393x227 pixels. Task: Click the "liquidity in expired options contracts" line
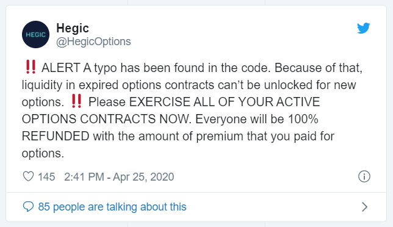118,85
